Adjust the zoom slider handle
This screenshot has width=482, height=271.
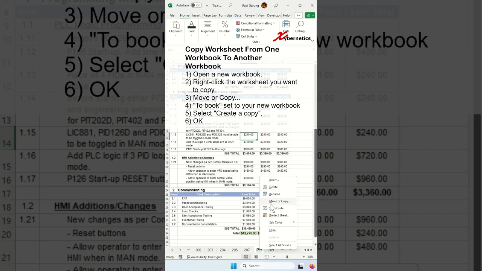coord(287,257)
